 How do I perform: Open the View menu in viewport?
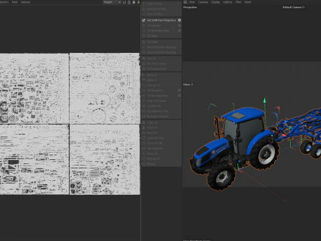192,2
